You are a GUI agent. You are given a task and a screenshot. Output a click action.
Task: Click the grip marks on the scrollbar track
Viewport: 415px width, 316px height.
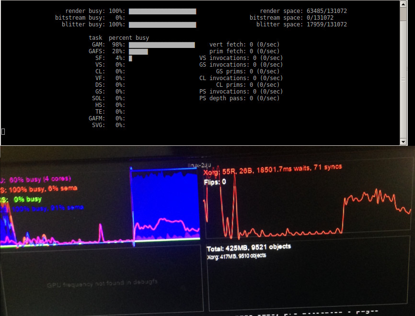[x=403, y=80]
